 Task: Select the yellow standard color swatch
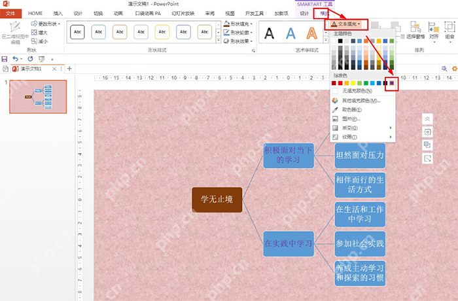coord(353,83)
